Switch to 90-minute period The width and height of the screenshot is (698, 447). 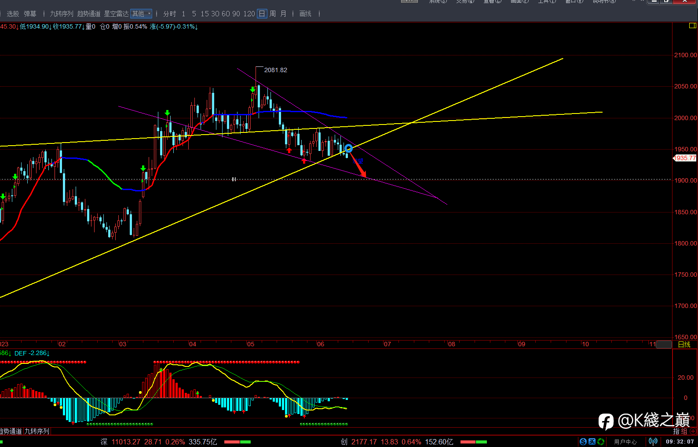tap(236, 14)
